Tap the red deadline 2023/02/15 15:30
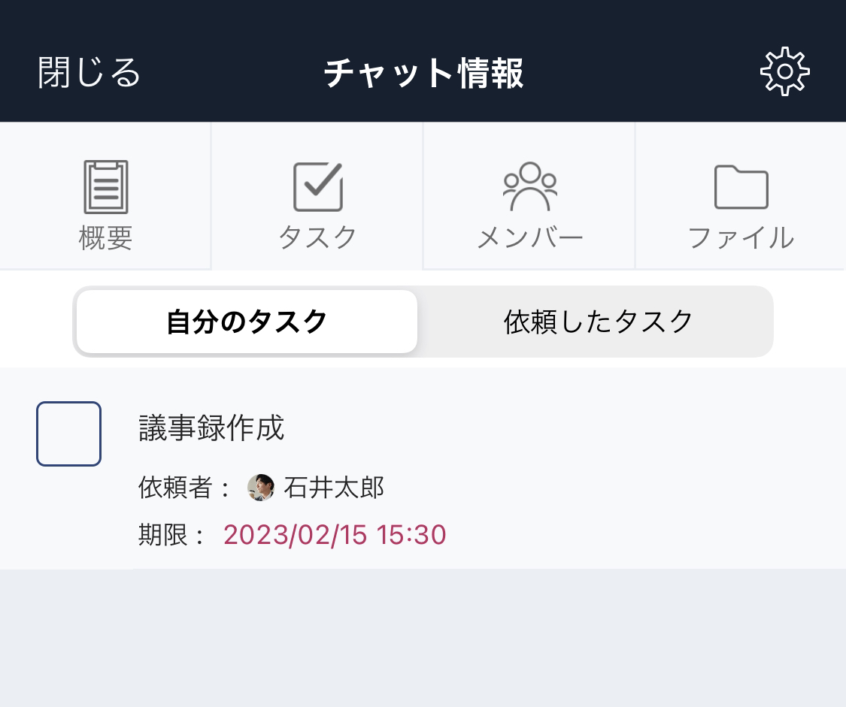846x707 pixels. pos(335,535)
